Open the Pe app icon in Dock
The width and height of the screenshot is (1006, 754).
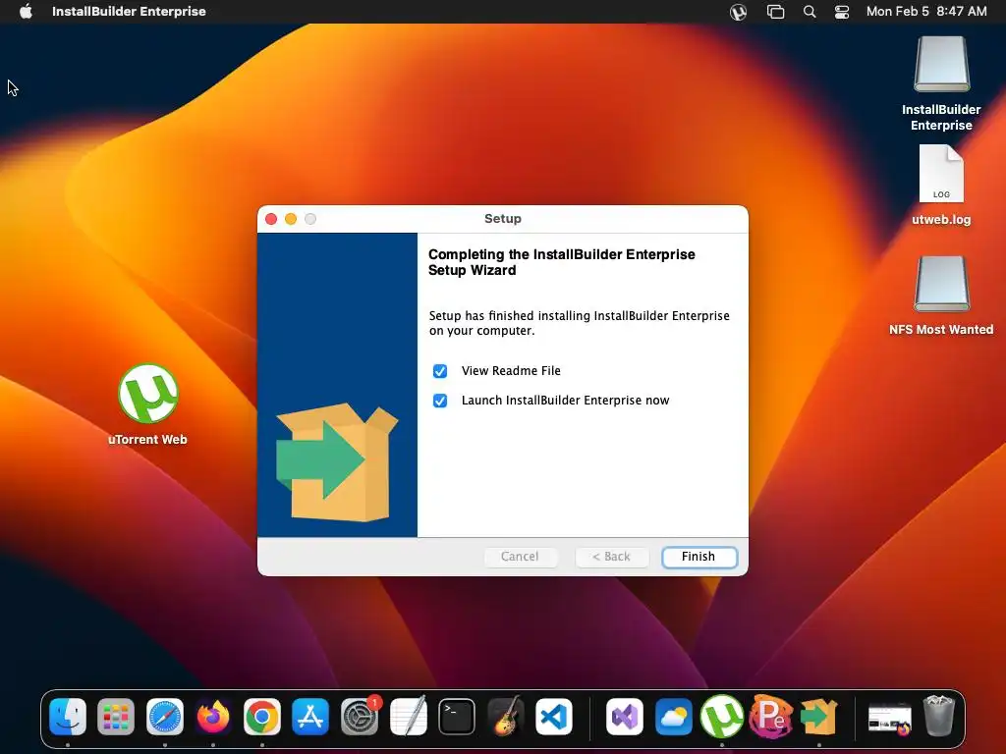pos(770,716)
